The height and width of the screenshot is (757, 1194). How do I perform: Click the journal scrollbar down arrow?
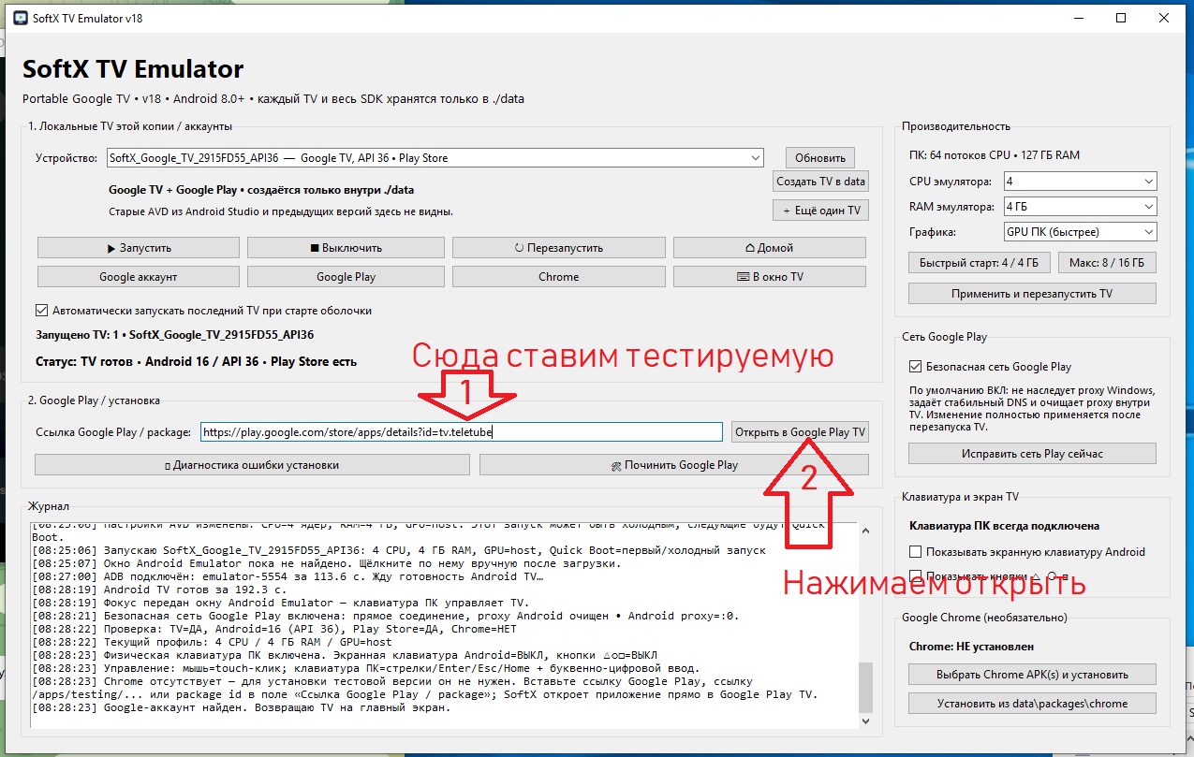tap(865, 721)
